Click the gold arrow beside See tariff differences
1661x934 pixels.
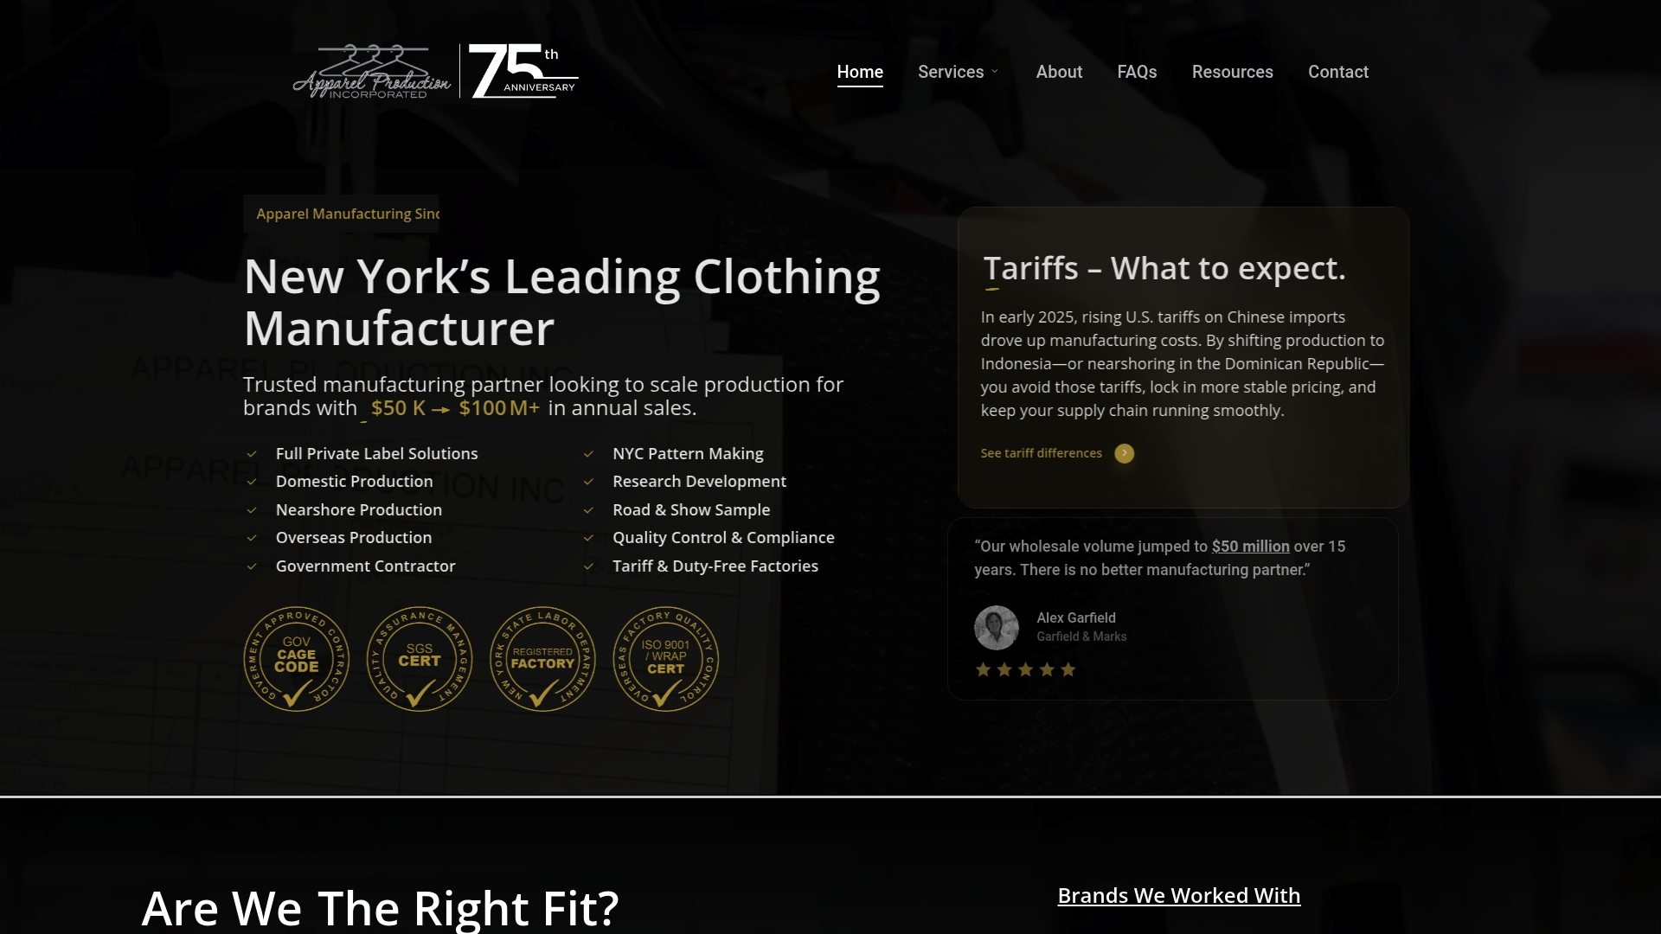(1124, 453)
